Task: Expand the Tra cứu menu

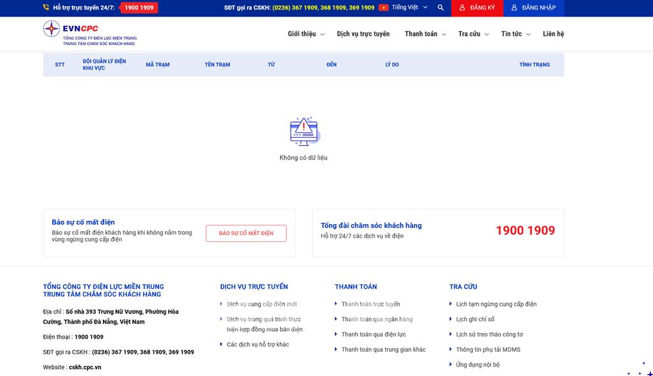Action: pyautogui.click(x=473, y=34)
